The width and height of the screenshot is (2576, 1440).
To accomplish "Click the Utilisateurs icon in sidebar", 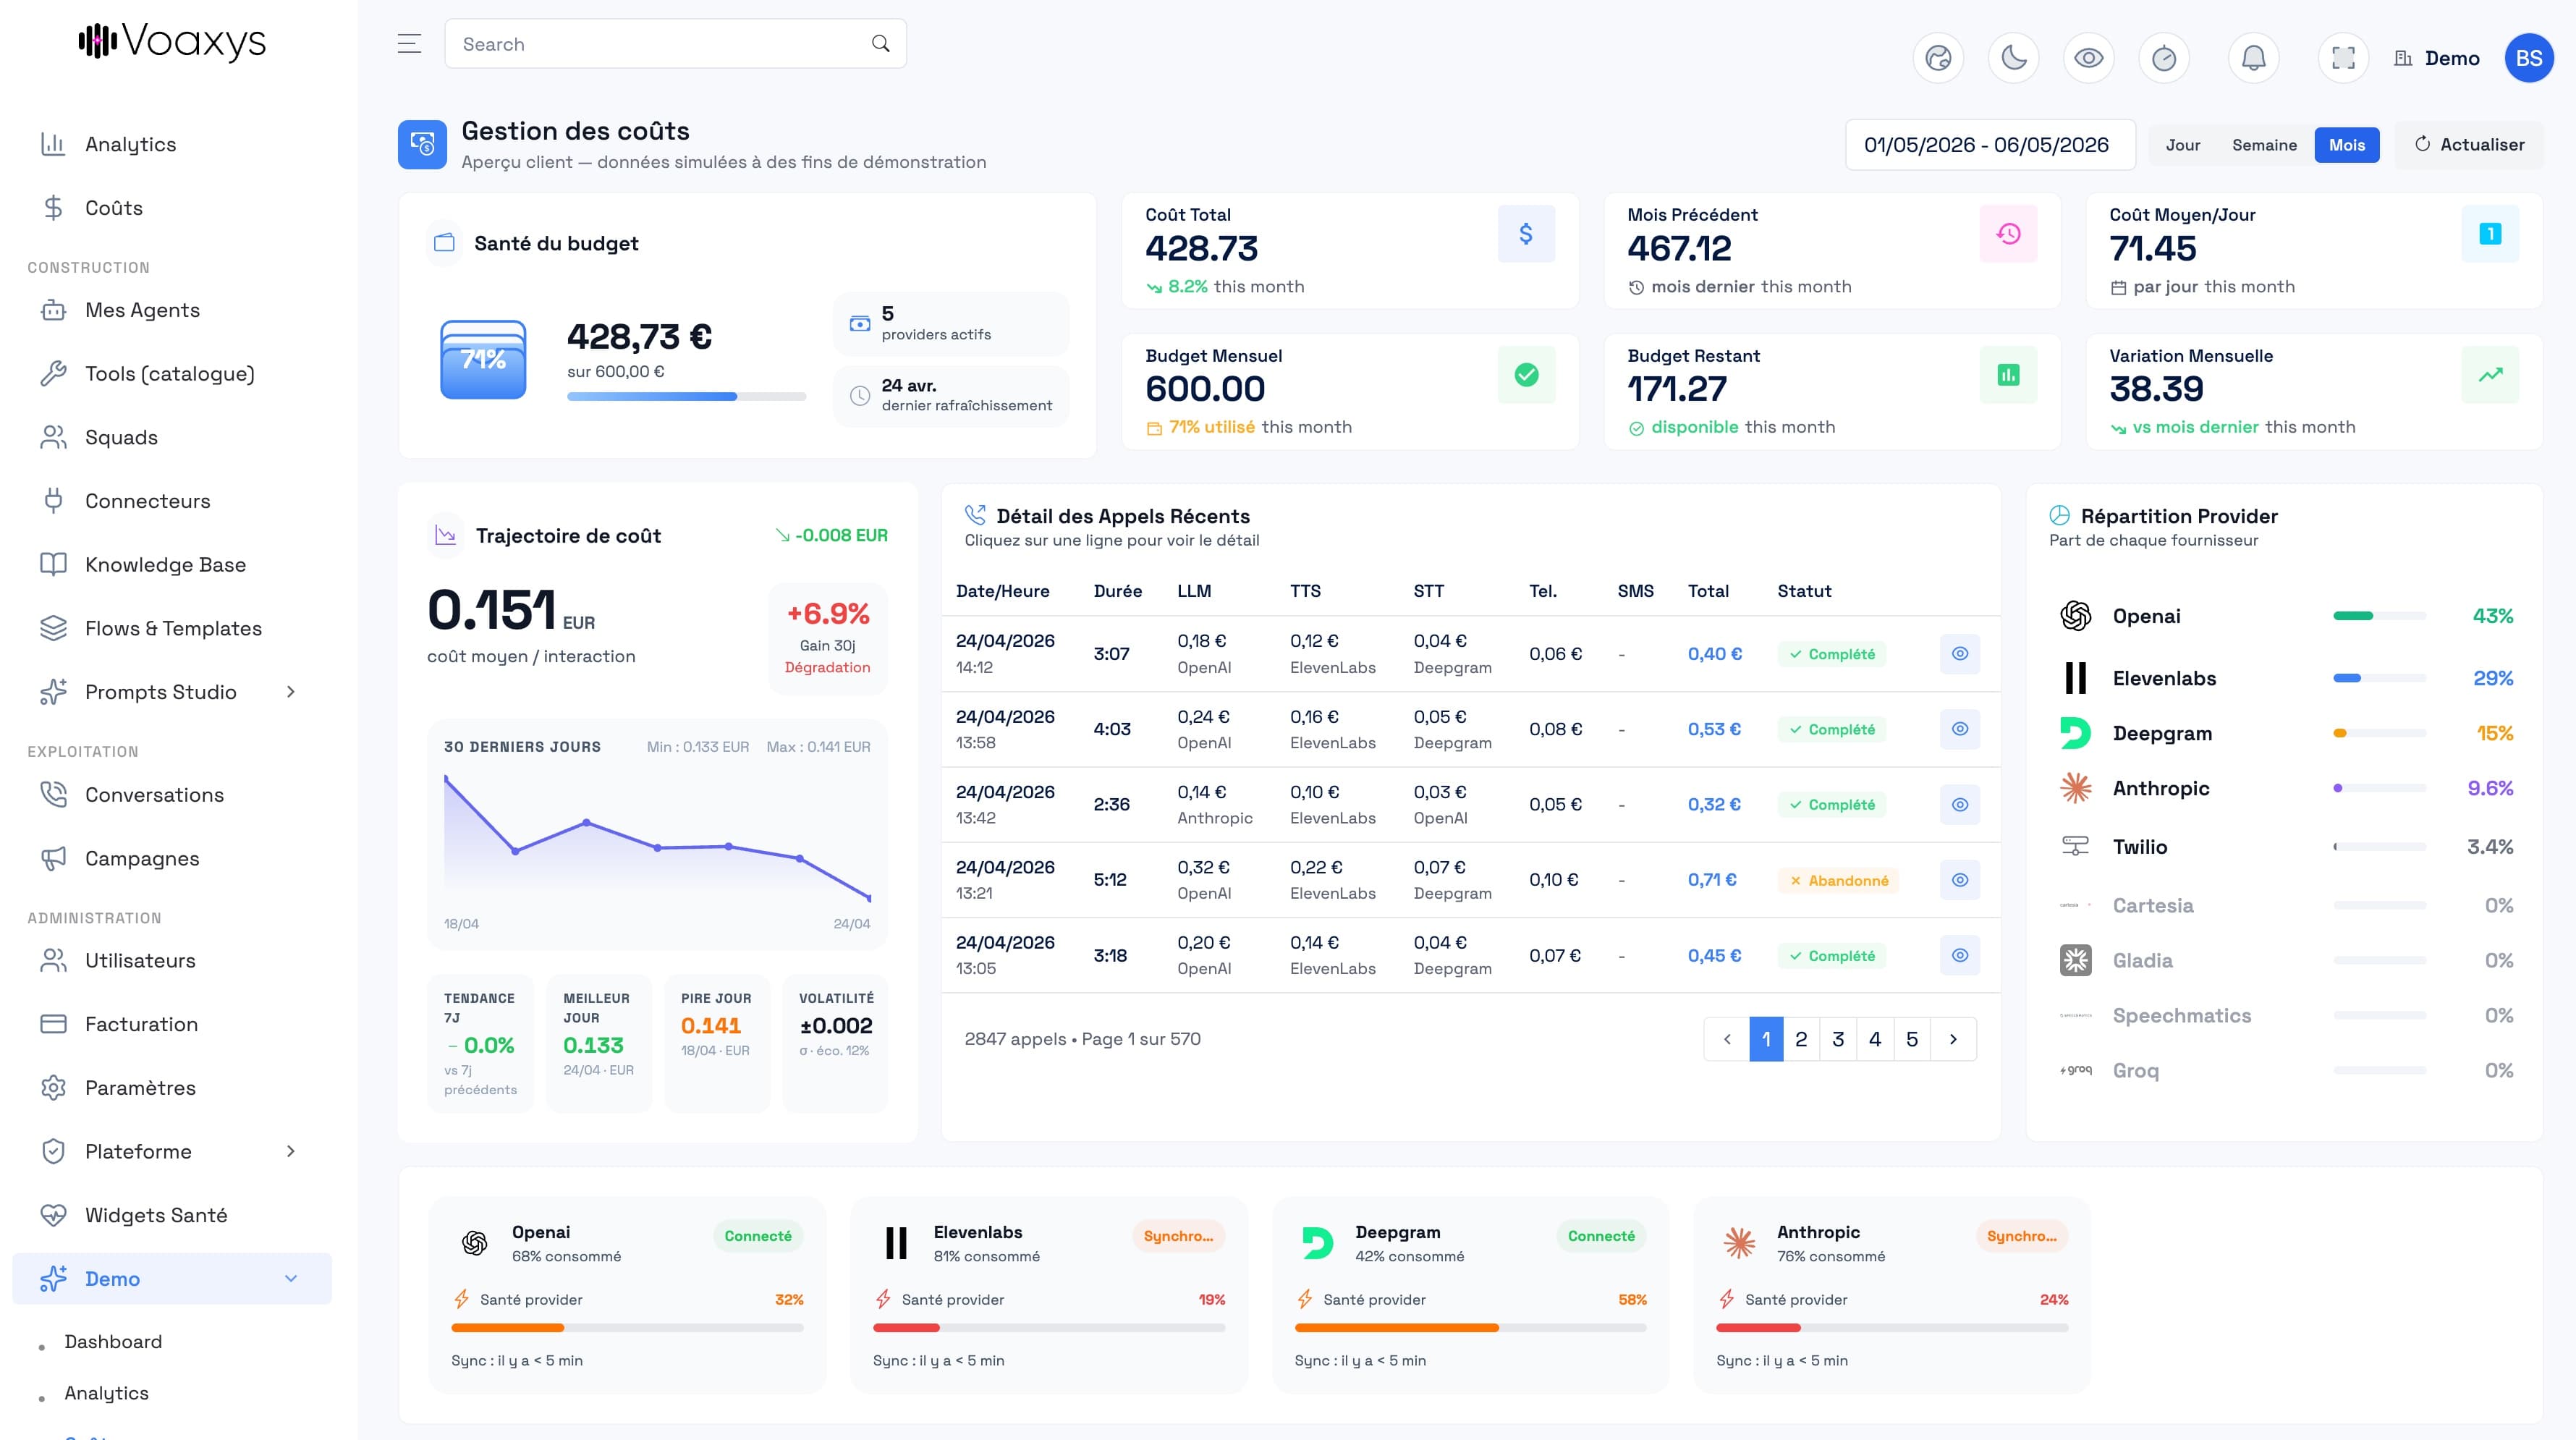I will 53,960.
